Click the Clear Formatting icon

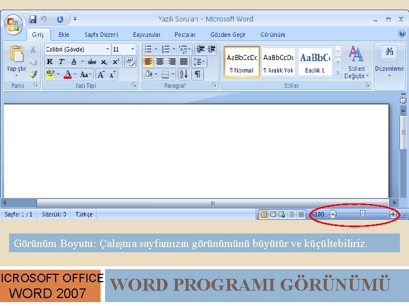[130, 62]
